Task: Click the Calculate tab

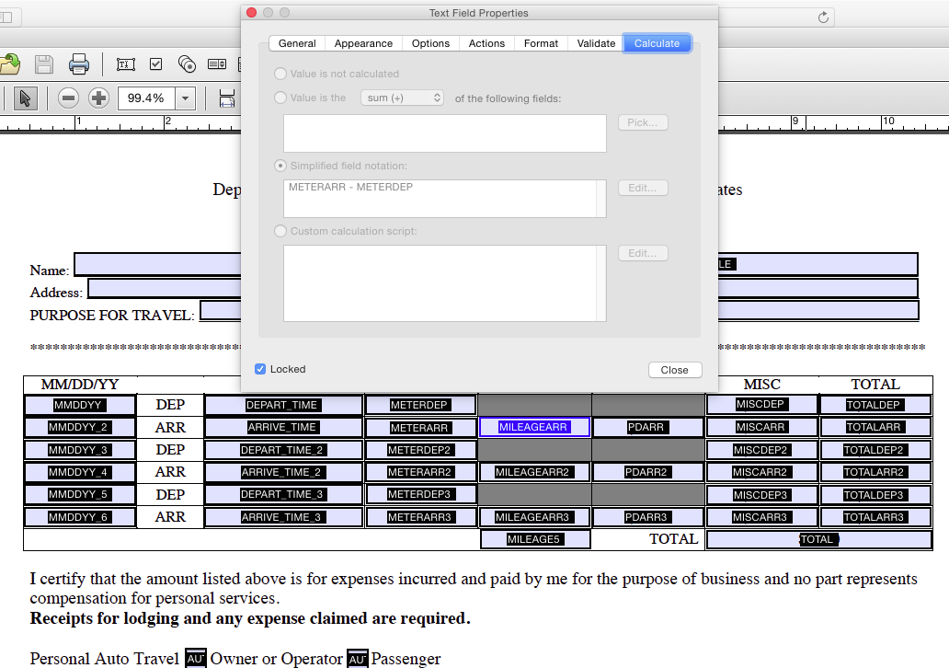Action: tap(657, 43)
